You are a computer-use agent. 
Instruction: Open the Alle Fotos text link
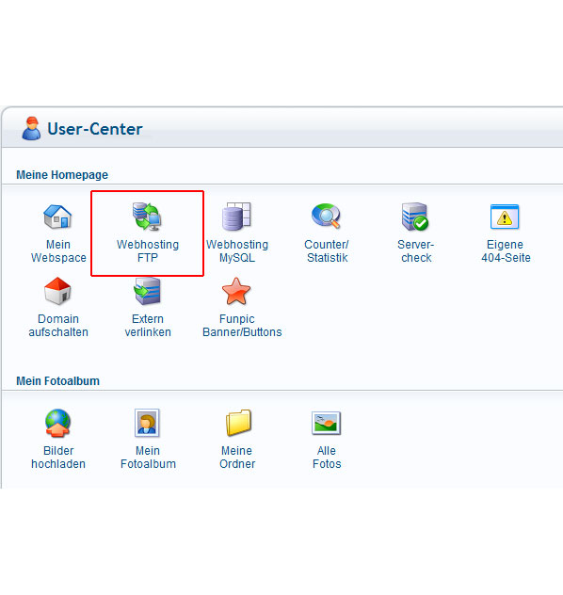coord(327,458)
